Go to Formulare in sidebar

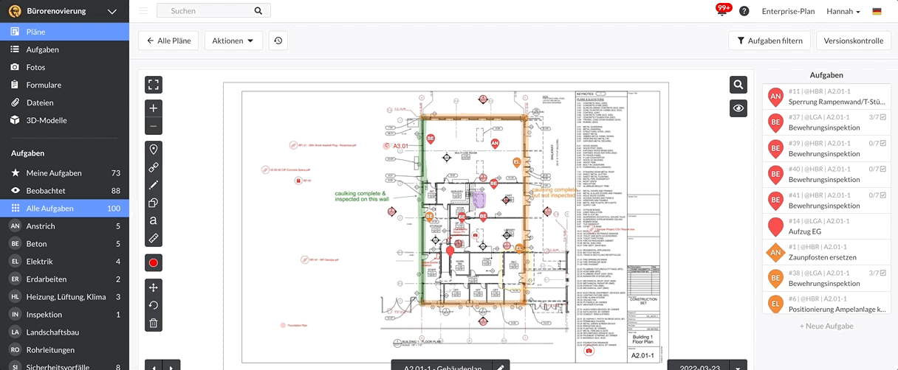pyautogui.click(x=44, y=85)
